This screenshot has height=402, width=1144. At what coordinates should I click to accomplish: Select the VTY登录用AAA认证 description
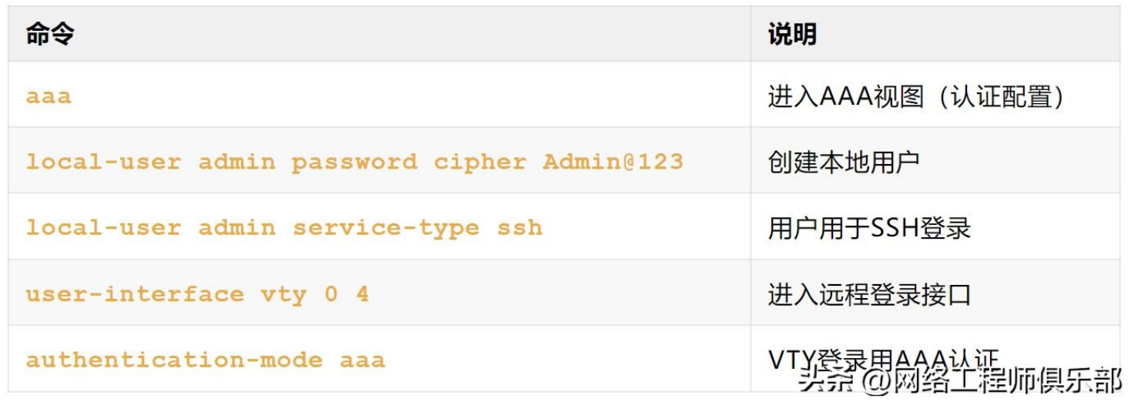pos(882,359)
